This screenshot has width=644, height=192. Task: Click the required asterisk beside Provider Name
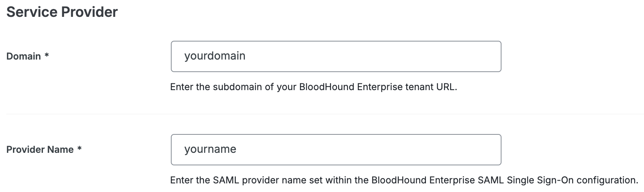point(80,149)
